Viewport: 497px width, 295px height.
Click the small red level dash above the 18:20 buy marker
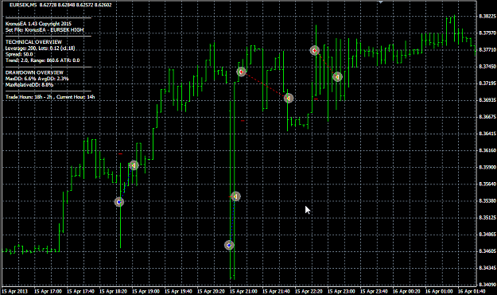pos(120,154)
